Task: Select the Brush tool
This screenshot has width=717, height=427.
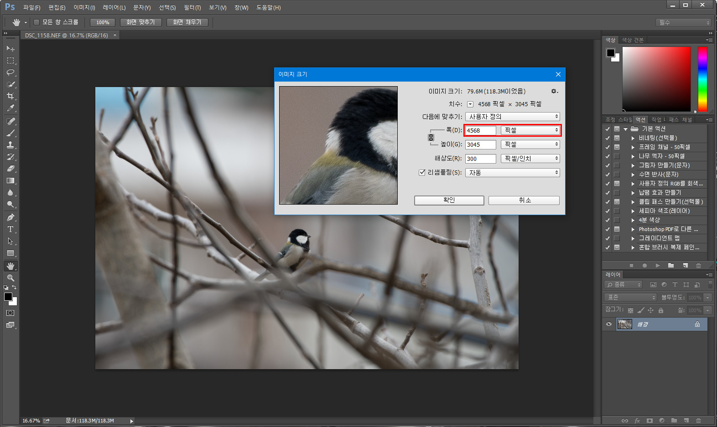Action: 10,133
